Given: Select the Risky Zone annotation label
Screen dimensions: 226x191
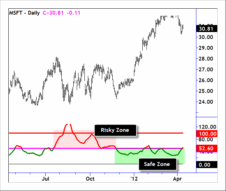Looking at the screenshot, I should pos(115,130).
